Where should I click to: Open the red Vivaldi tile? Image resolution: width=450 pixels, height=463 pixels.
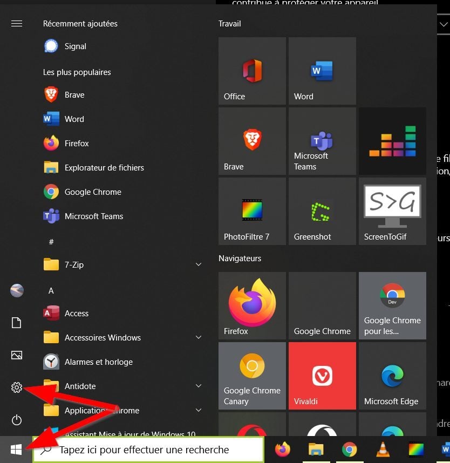coord(322,376)
